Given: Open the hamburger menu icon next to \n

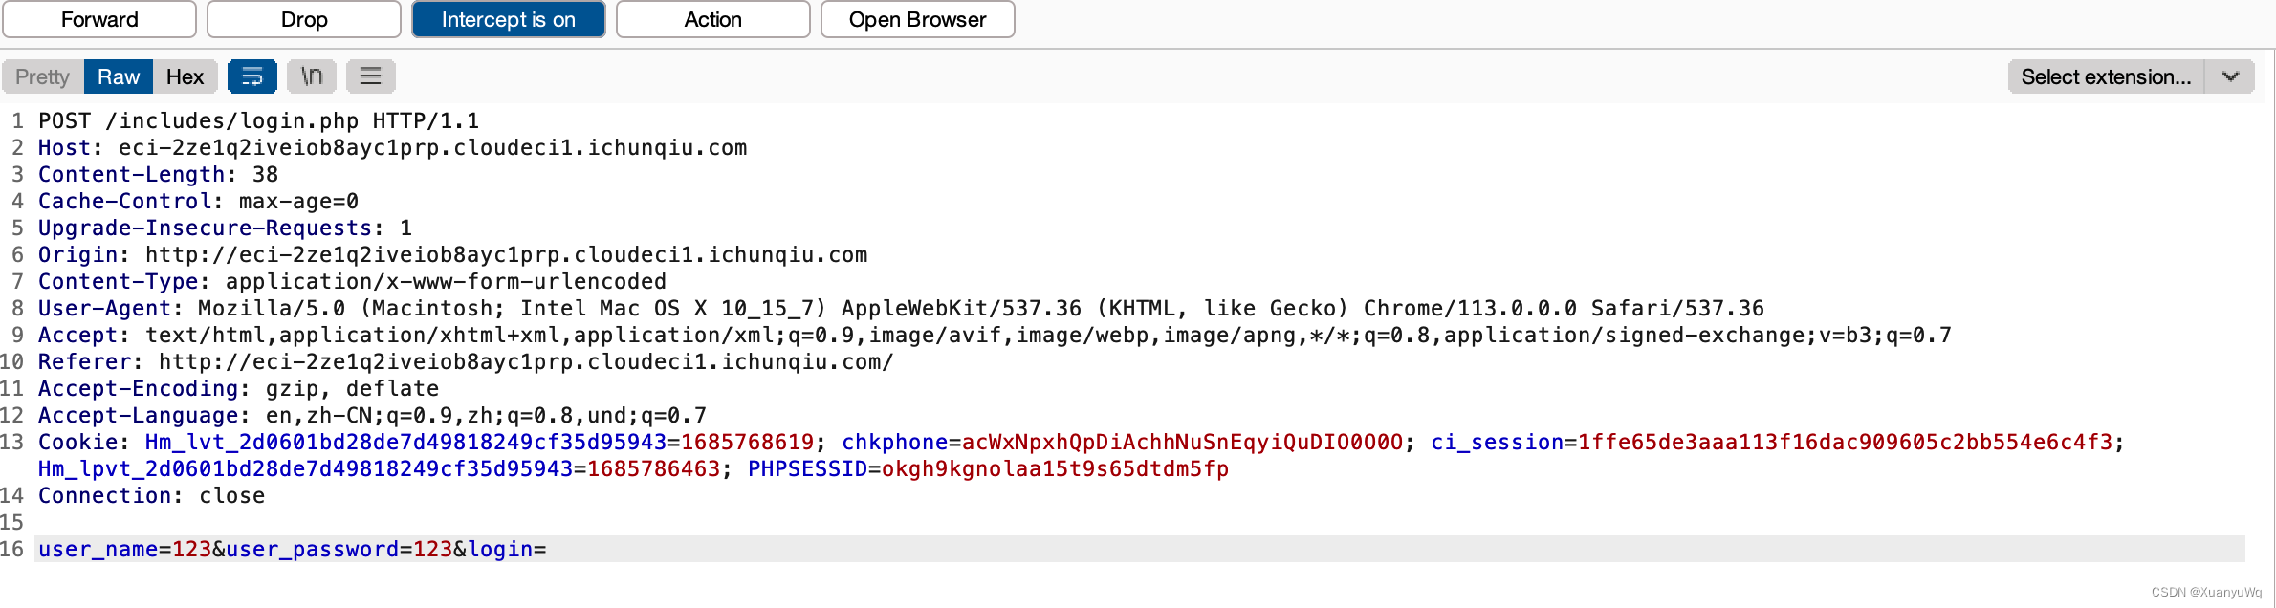Looking at the screenshot, I should pos(371,76).
